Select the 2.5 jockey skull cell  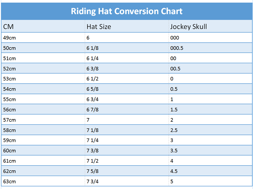[174, 130]
